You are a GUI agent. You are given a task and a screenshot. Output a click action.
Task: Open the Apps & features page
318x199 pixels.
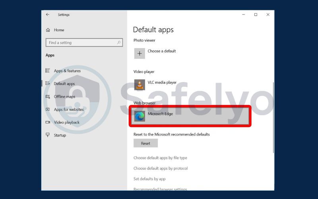click(x=67, y=71)
